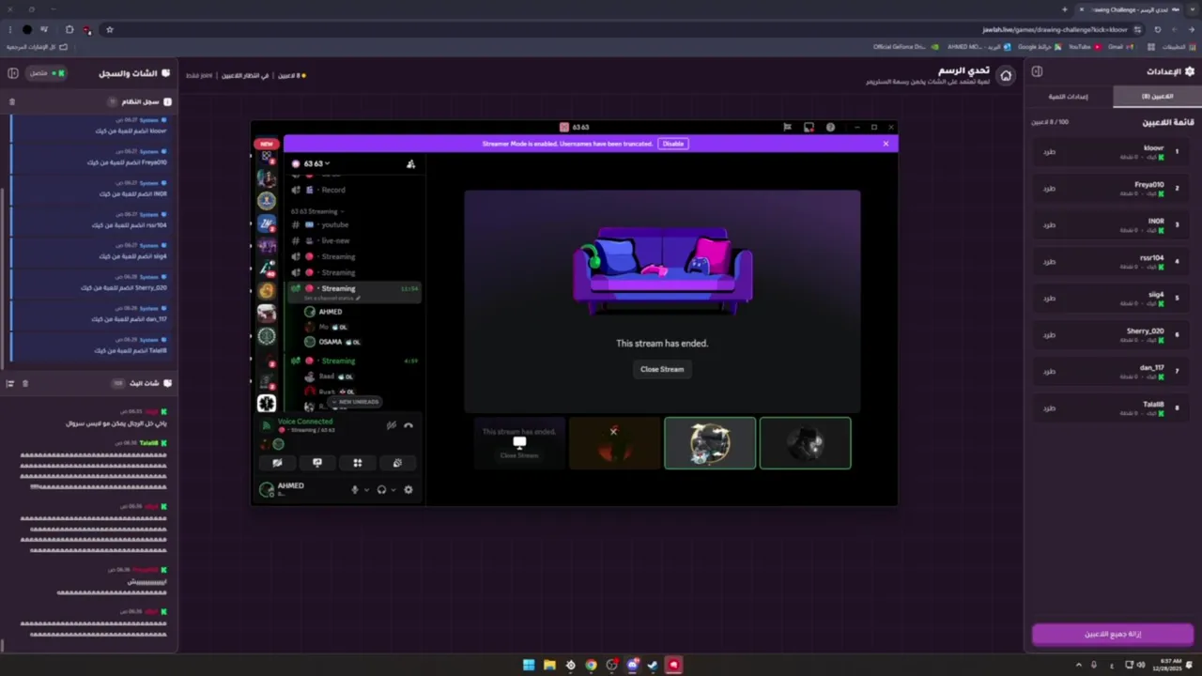This screenshot has width=1202, height=676.
Task: Open Steam from the taskbar
Action: click(653, 665)
